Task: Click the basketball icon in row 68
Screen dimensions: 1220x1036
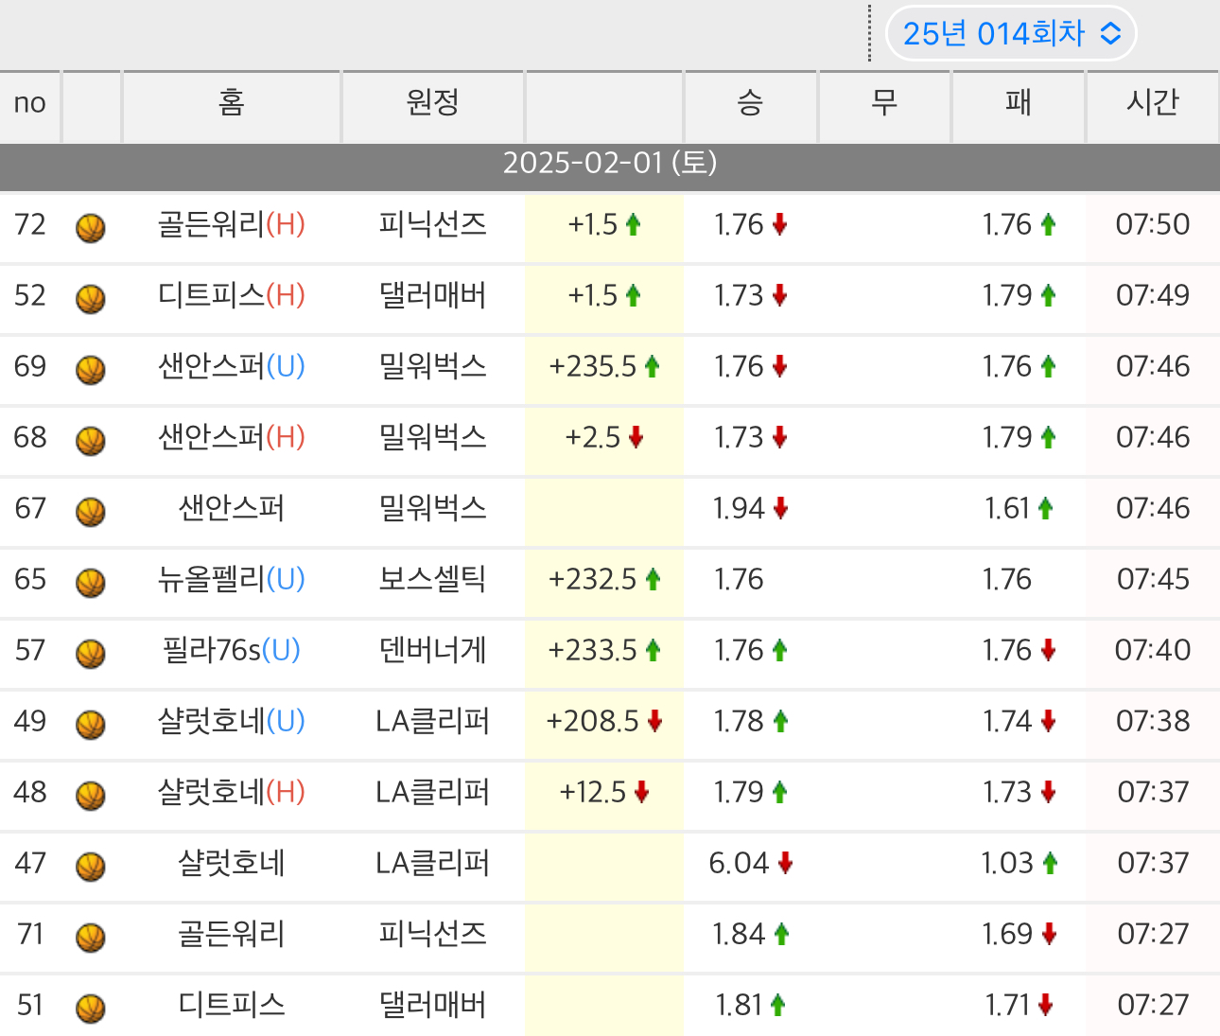Action: [x=91, y=440]
